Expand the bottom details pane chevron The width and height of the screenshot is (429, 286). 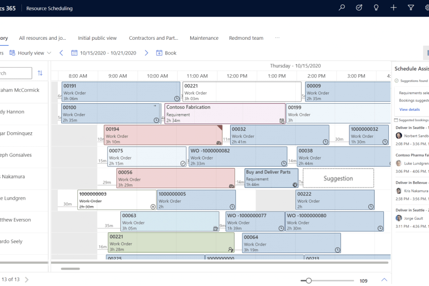pos(384,280)
